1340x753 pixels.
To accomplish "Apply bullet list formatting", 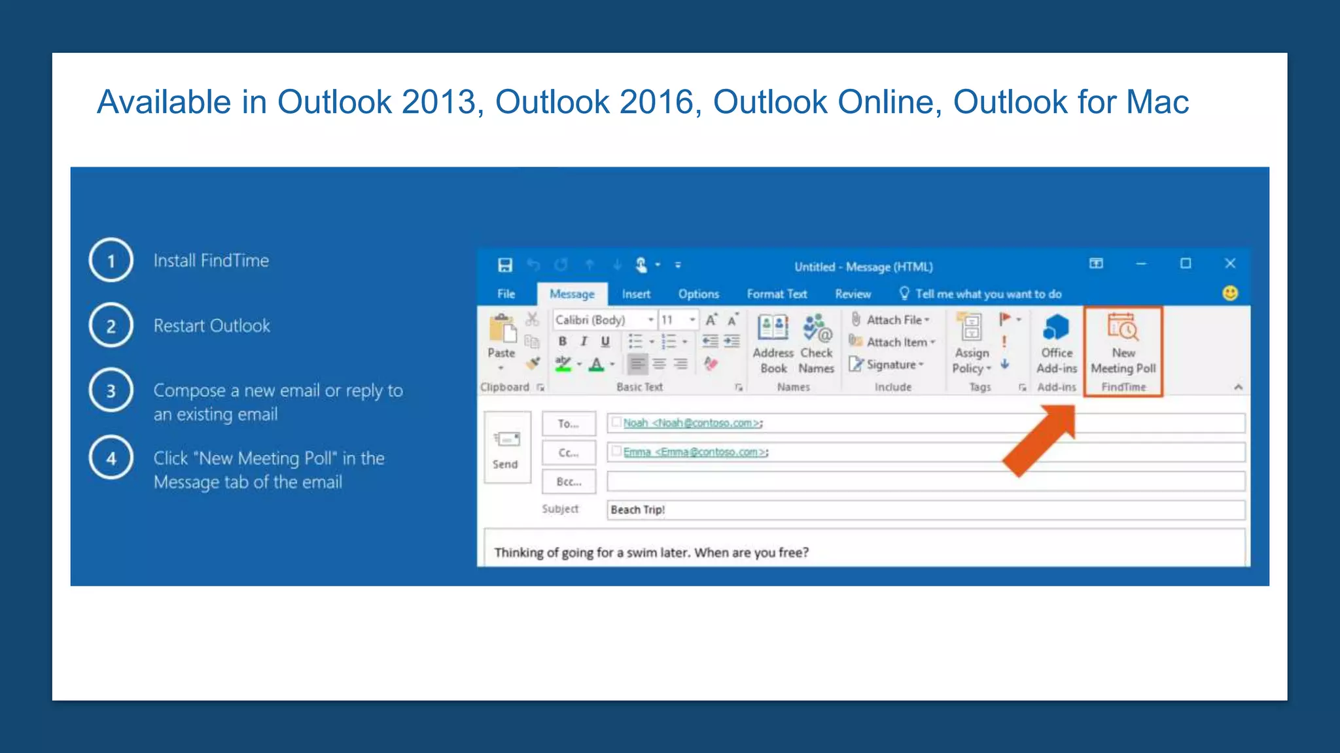I will [x=635, y=341].
